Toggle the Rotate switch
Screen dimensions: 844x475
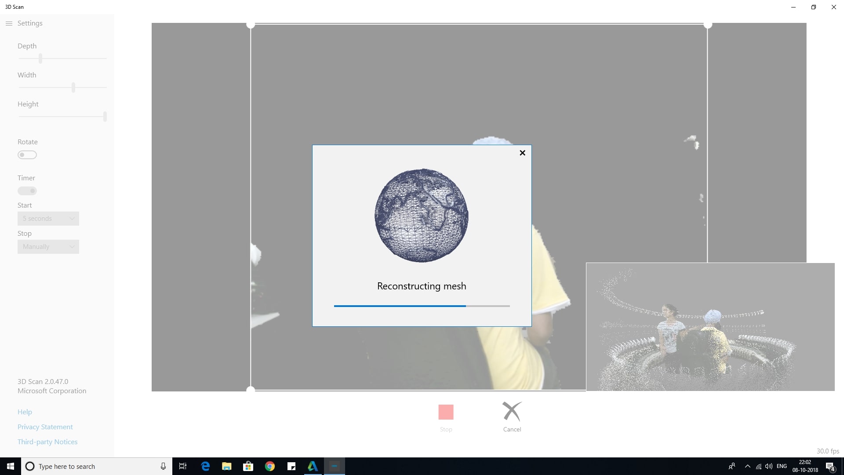click(x=27, y=155)
